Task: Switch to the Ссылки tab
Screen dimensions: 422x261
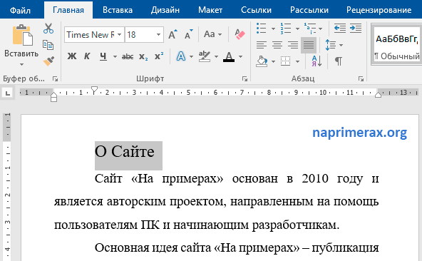Action: point(256,10)
